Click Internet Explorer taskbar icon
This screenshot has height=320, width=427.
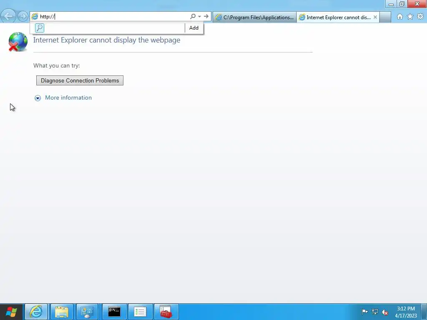(x=36, y=312)
